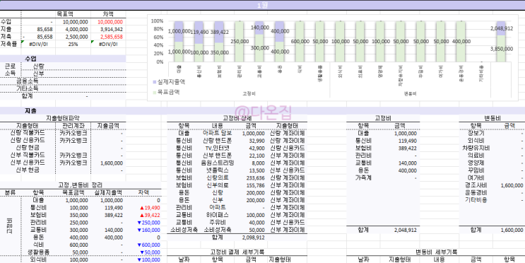Click the 가족계 row in 고정비 table
This screenshot has width=525, height=263.
[x=363, y=178]
